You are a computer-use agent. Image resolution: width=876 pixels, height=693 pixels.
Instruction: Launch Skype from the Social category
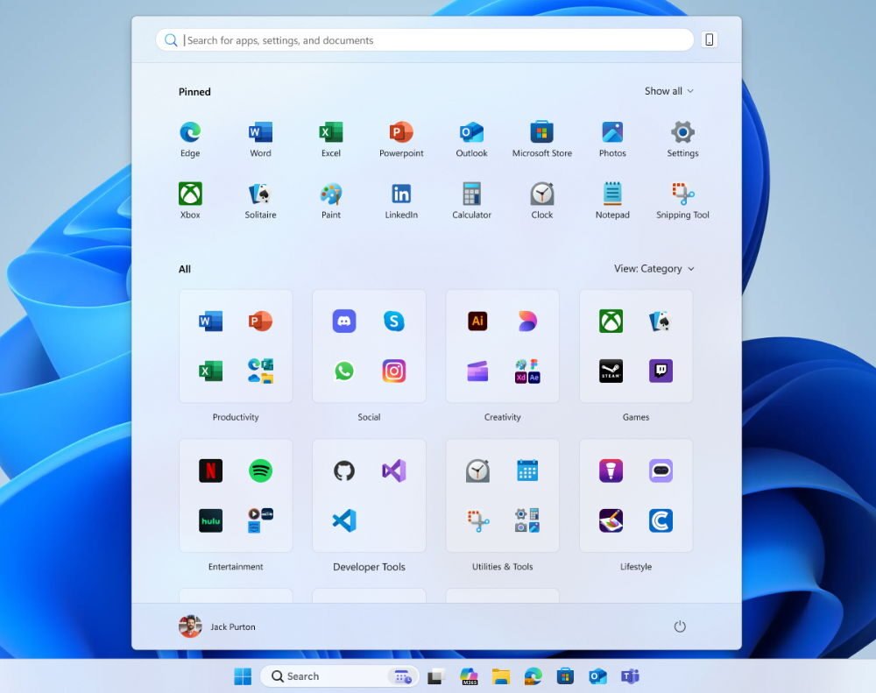coord(394,321)
